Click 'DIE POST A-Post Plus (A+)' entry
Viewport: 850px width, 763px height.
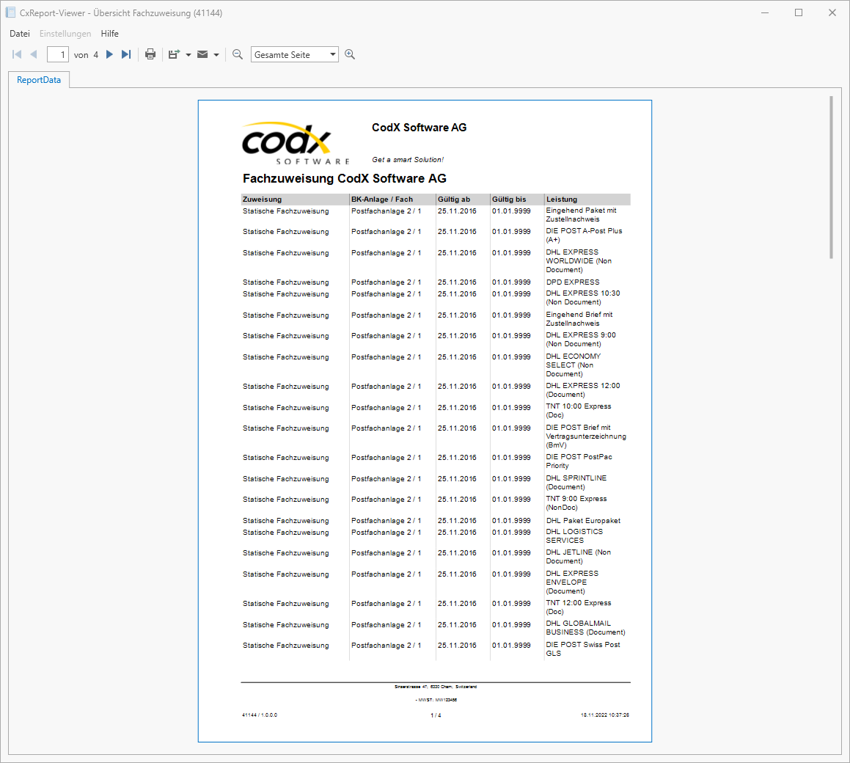pos(584,236)
